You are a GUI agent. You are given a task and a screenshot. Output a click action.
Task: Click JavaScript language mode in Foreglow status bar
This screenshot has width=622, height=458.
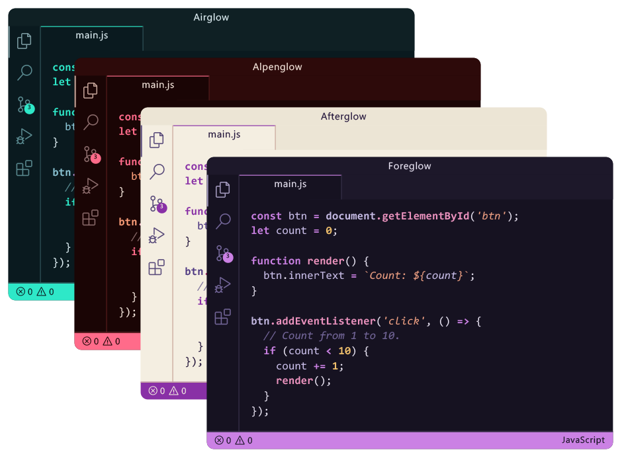[583, 440]
